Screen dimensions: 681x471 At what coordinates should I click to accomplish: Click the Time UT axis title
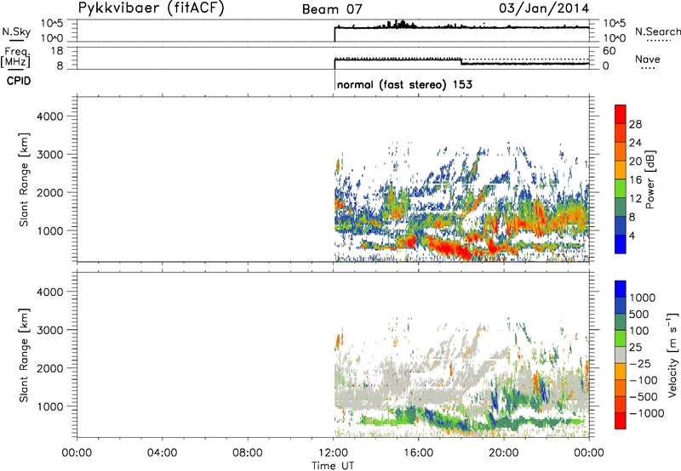tap(333, 466)
